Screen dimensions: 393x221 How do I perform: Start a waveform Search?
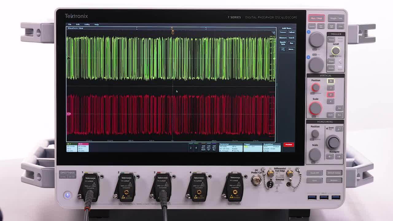[x=291, y=37]
